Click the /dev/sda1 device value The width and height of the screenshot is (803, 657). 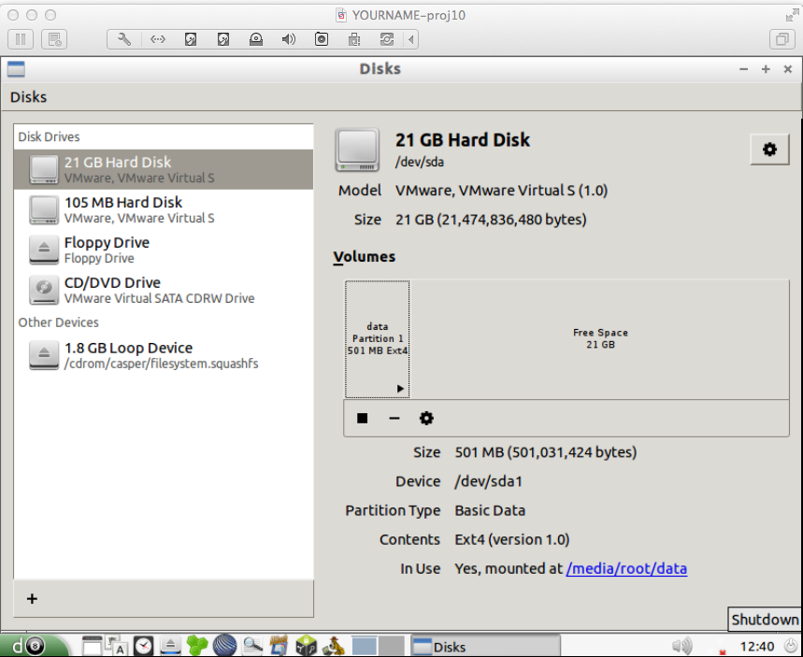coord(488,481)
